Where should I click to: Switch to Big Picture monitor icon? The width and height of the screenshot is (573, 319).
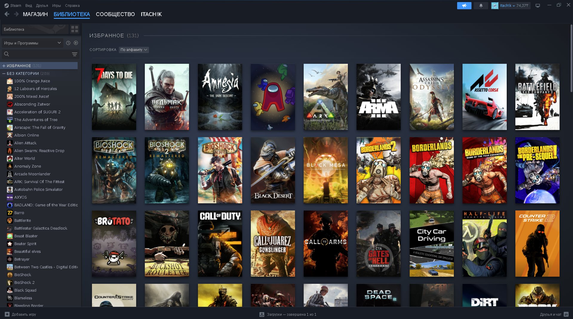click(x=538, y=6)
